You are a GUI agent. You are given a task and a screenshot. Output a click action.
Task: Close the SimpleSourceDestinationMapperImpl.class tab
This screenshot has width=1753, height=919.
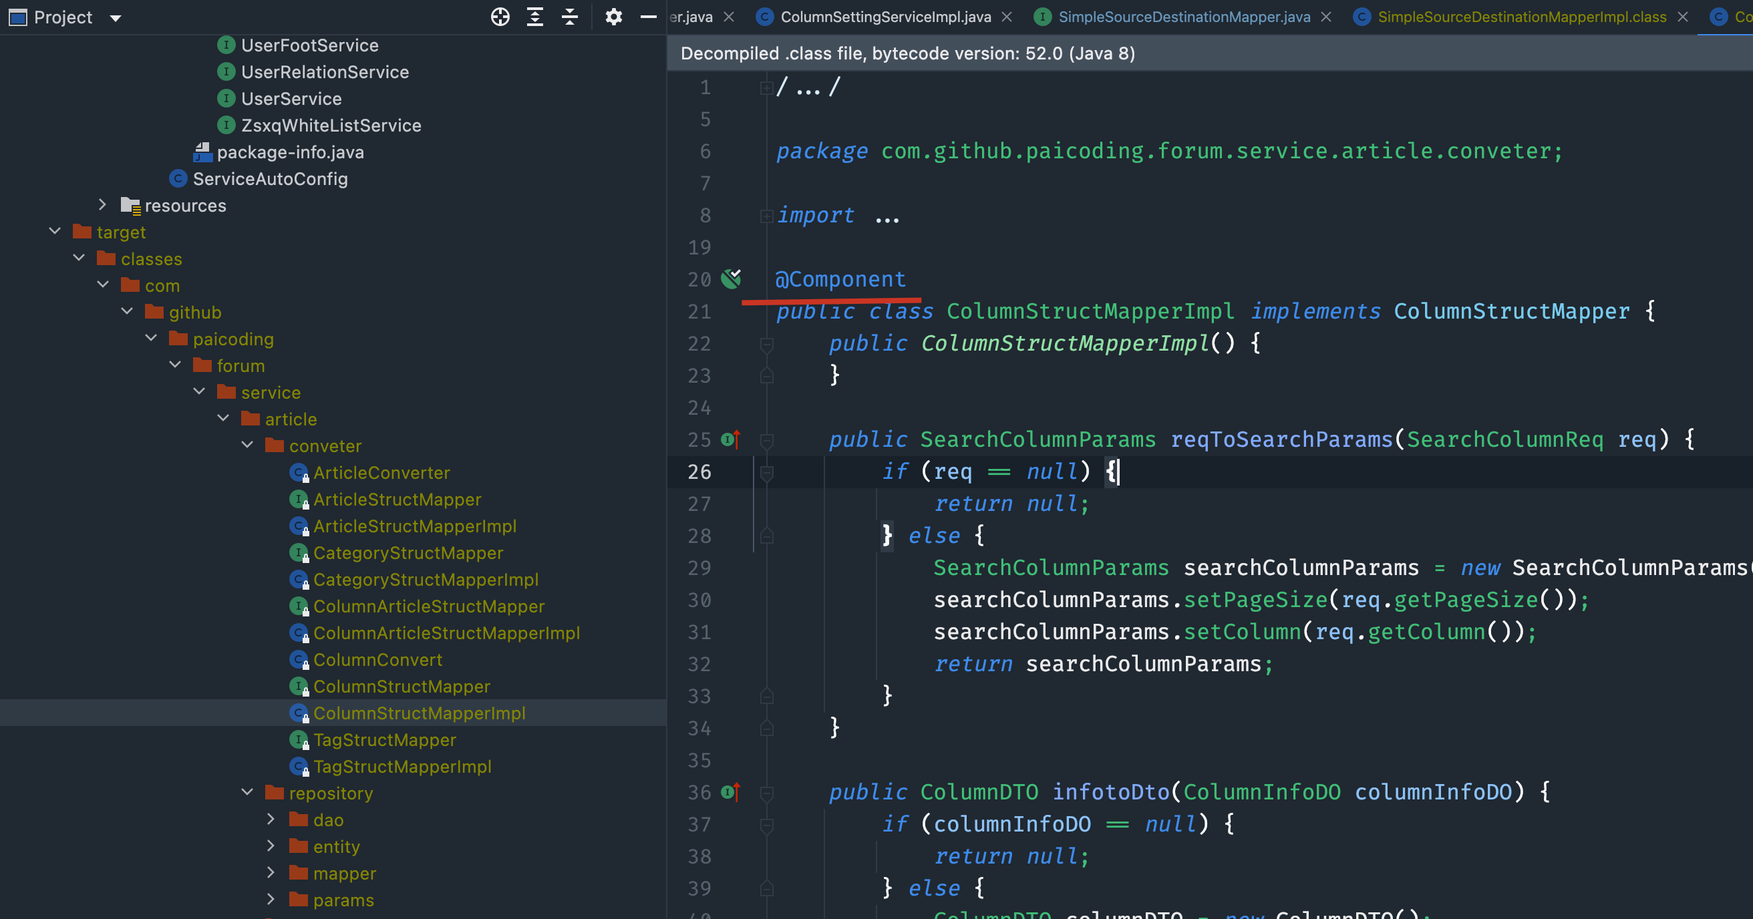(1682, 17)
